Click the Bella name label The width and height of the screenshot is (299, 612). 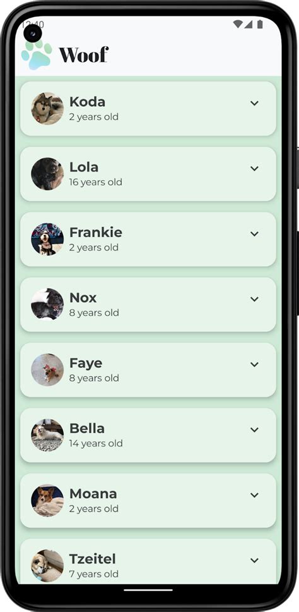87,428
